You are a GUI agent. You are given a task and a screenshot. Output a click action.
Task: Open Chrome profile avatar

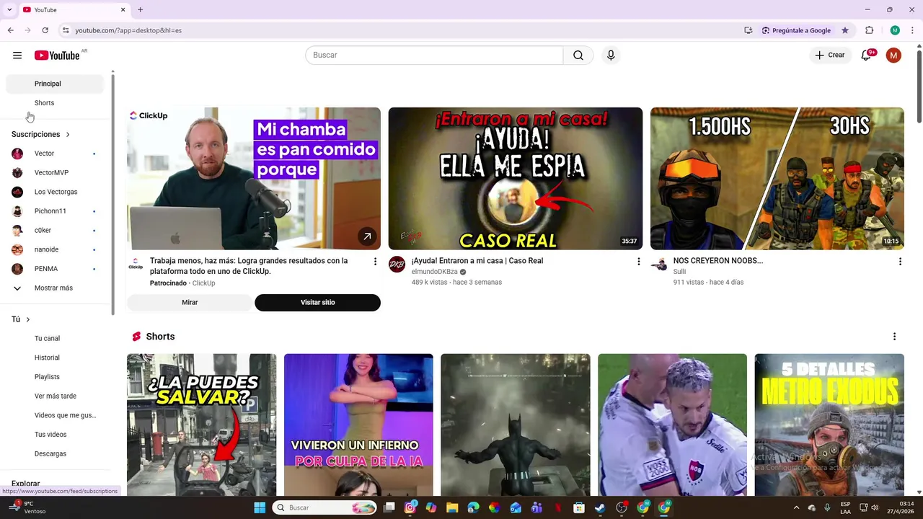tap(895, 30)
